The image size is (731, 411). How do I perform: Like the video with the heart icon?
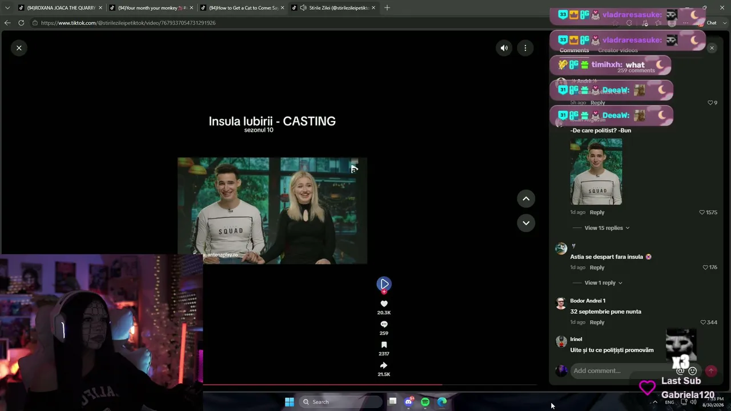pyautogui.click(x=384, y=304)
